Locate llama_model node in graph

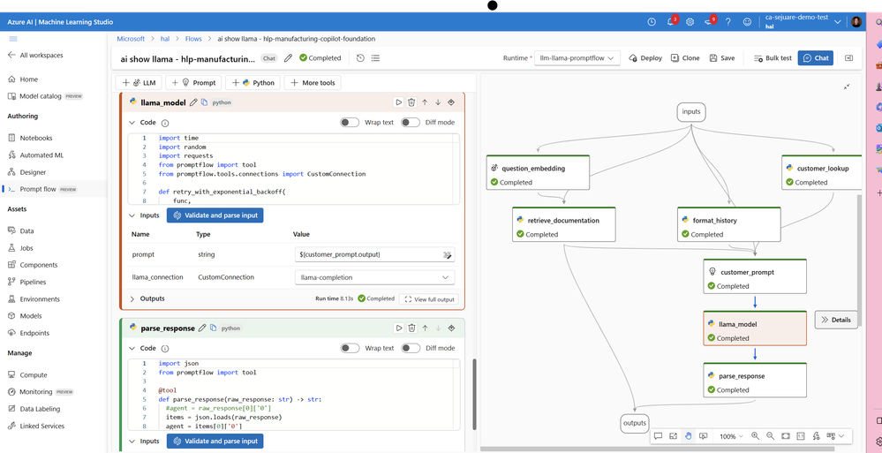click(x=450, y=102)
